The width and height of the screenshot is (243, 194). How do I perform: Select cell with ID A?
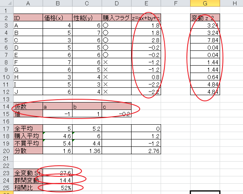28,25
